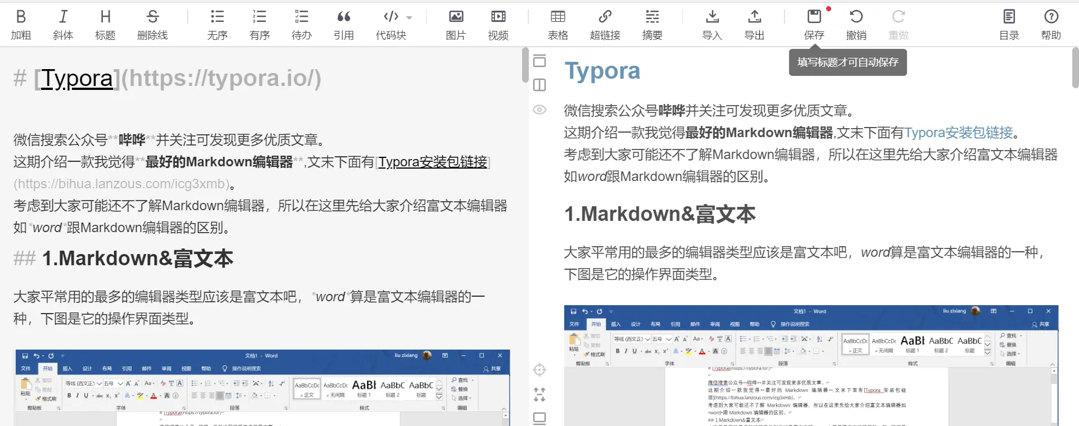Open the 帮助 help panel
Viewport: 1079px width, 426px height.
(x=1051, y=24)
